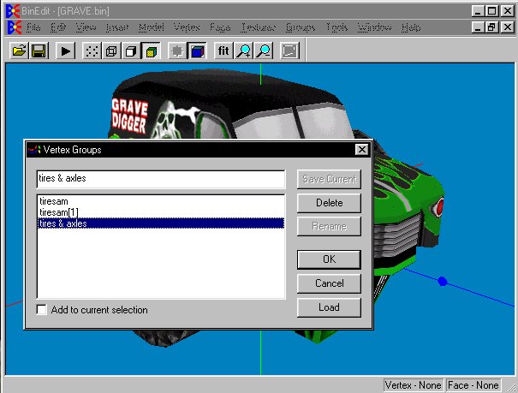Select tiresam[1] group in the list
The width and height of the screenshot is (518, 393).
click(60, 212)
